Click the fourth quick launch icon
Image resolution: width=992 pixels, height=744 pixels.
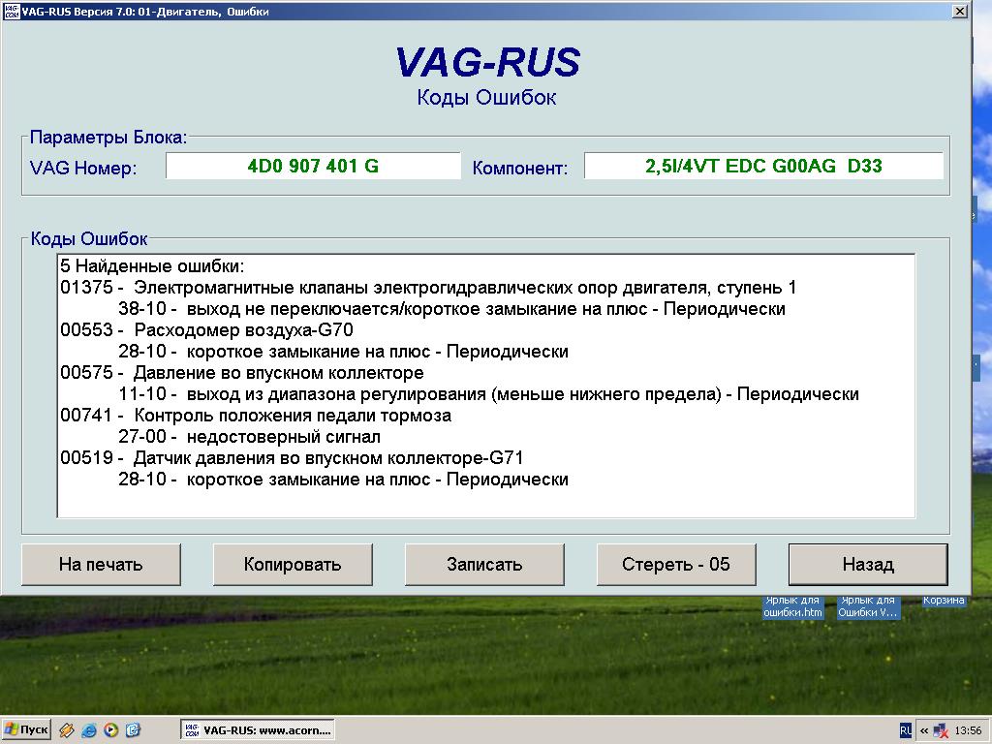click(x=134, y=729)
